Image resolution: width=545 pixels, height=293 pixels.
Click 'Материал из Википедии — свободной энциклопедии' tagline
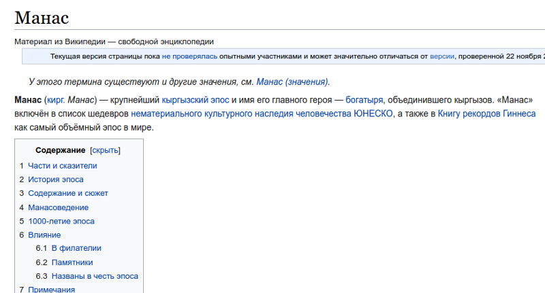(114, 41)
